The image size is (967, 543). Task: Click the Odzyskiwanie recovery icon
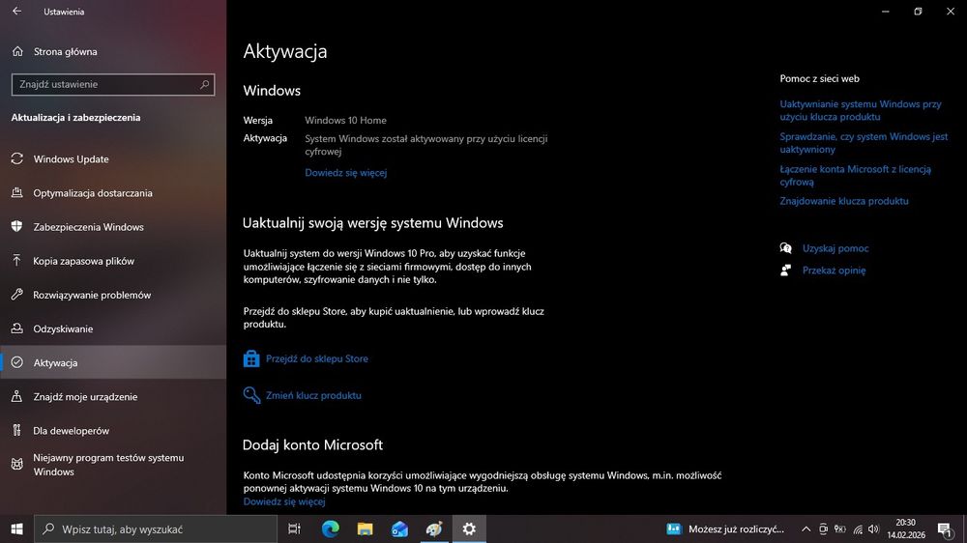tap(17, 329)
